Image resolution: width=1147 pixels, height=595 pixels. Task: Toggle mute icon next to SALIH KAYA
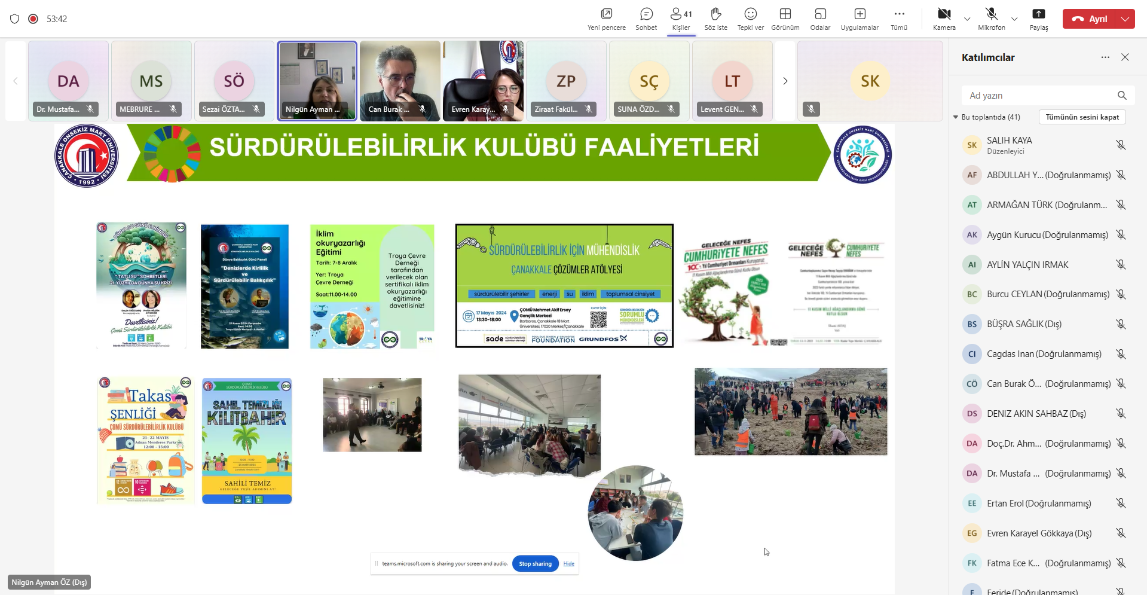click(x=1121, y=145)
